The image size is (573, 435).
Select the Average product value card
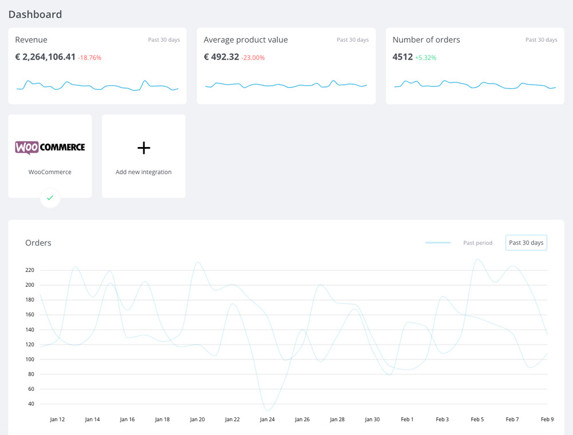click(286, 66)
